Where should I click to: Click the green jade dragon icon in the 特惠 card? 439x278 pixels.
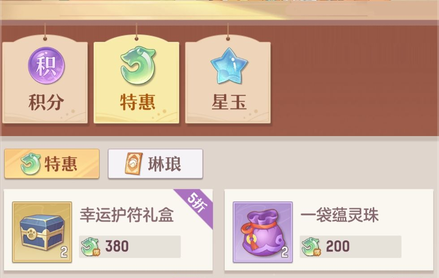click(x=138, y=66)
